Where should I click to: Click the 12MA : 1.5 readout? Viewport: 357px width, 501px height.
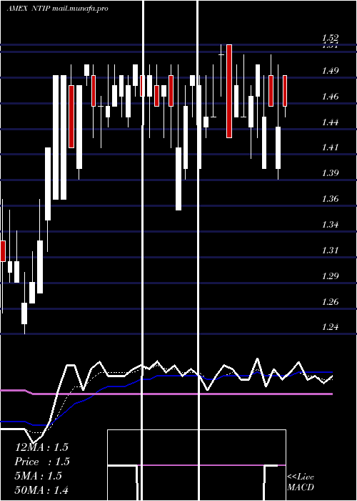(x=41, y=447)
